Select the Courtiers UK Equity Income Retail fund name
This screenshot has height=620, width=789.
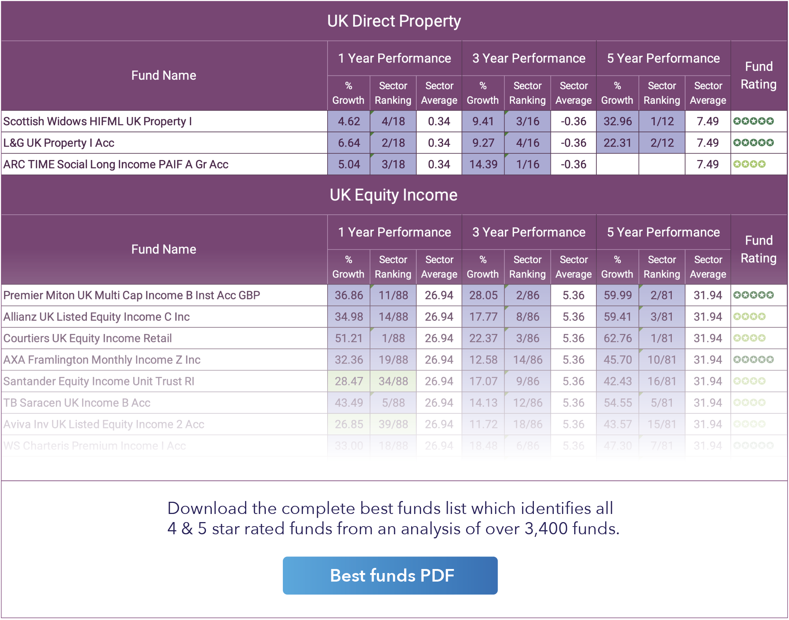click(88, 338)
